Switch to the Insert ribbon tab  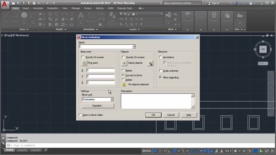(26, 8)
